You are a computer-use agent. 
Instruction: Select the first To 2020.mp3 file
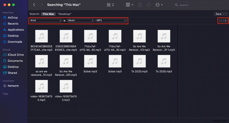click(x=139, y=64)
